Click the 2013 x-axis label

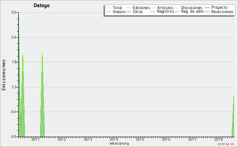coord(88,139)
